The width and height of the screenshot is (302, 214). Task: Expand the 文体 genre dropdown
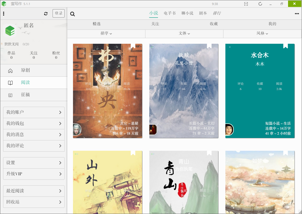point(184,33)
